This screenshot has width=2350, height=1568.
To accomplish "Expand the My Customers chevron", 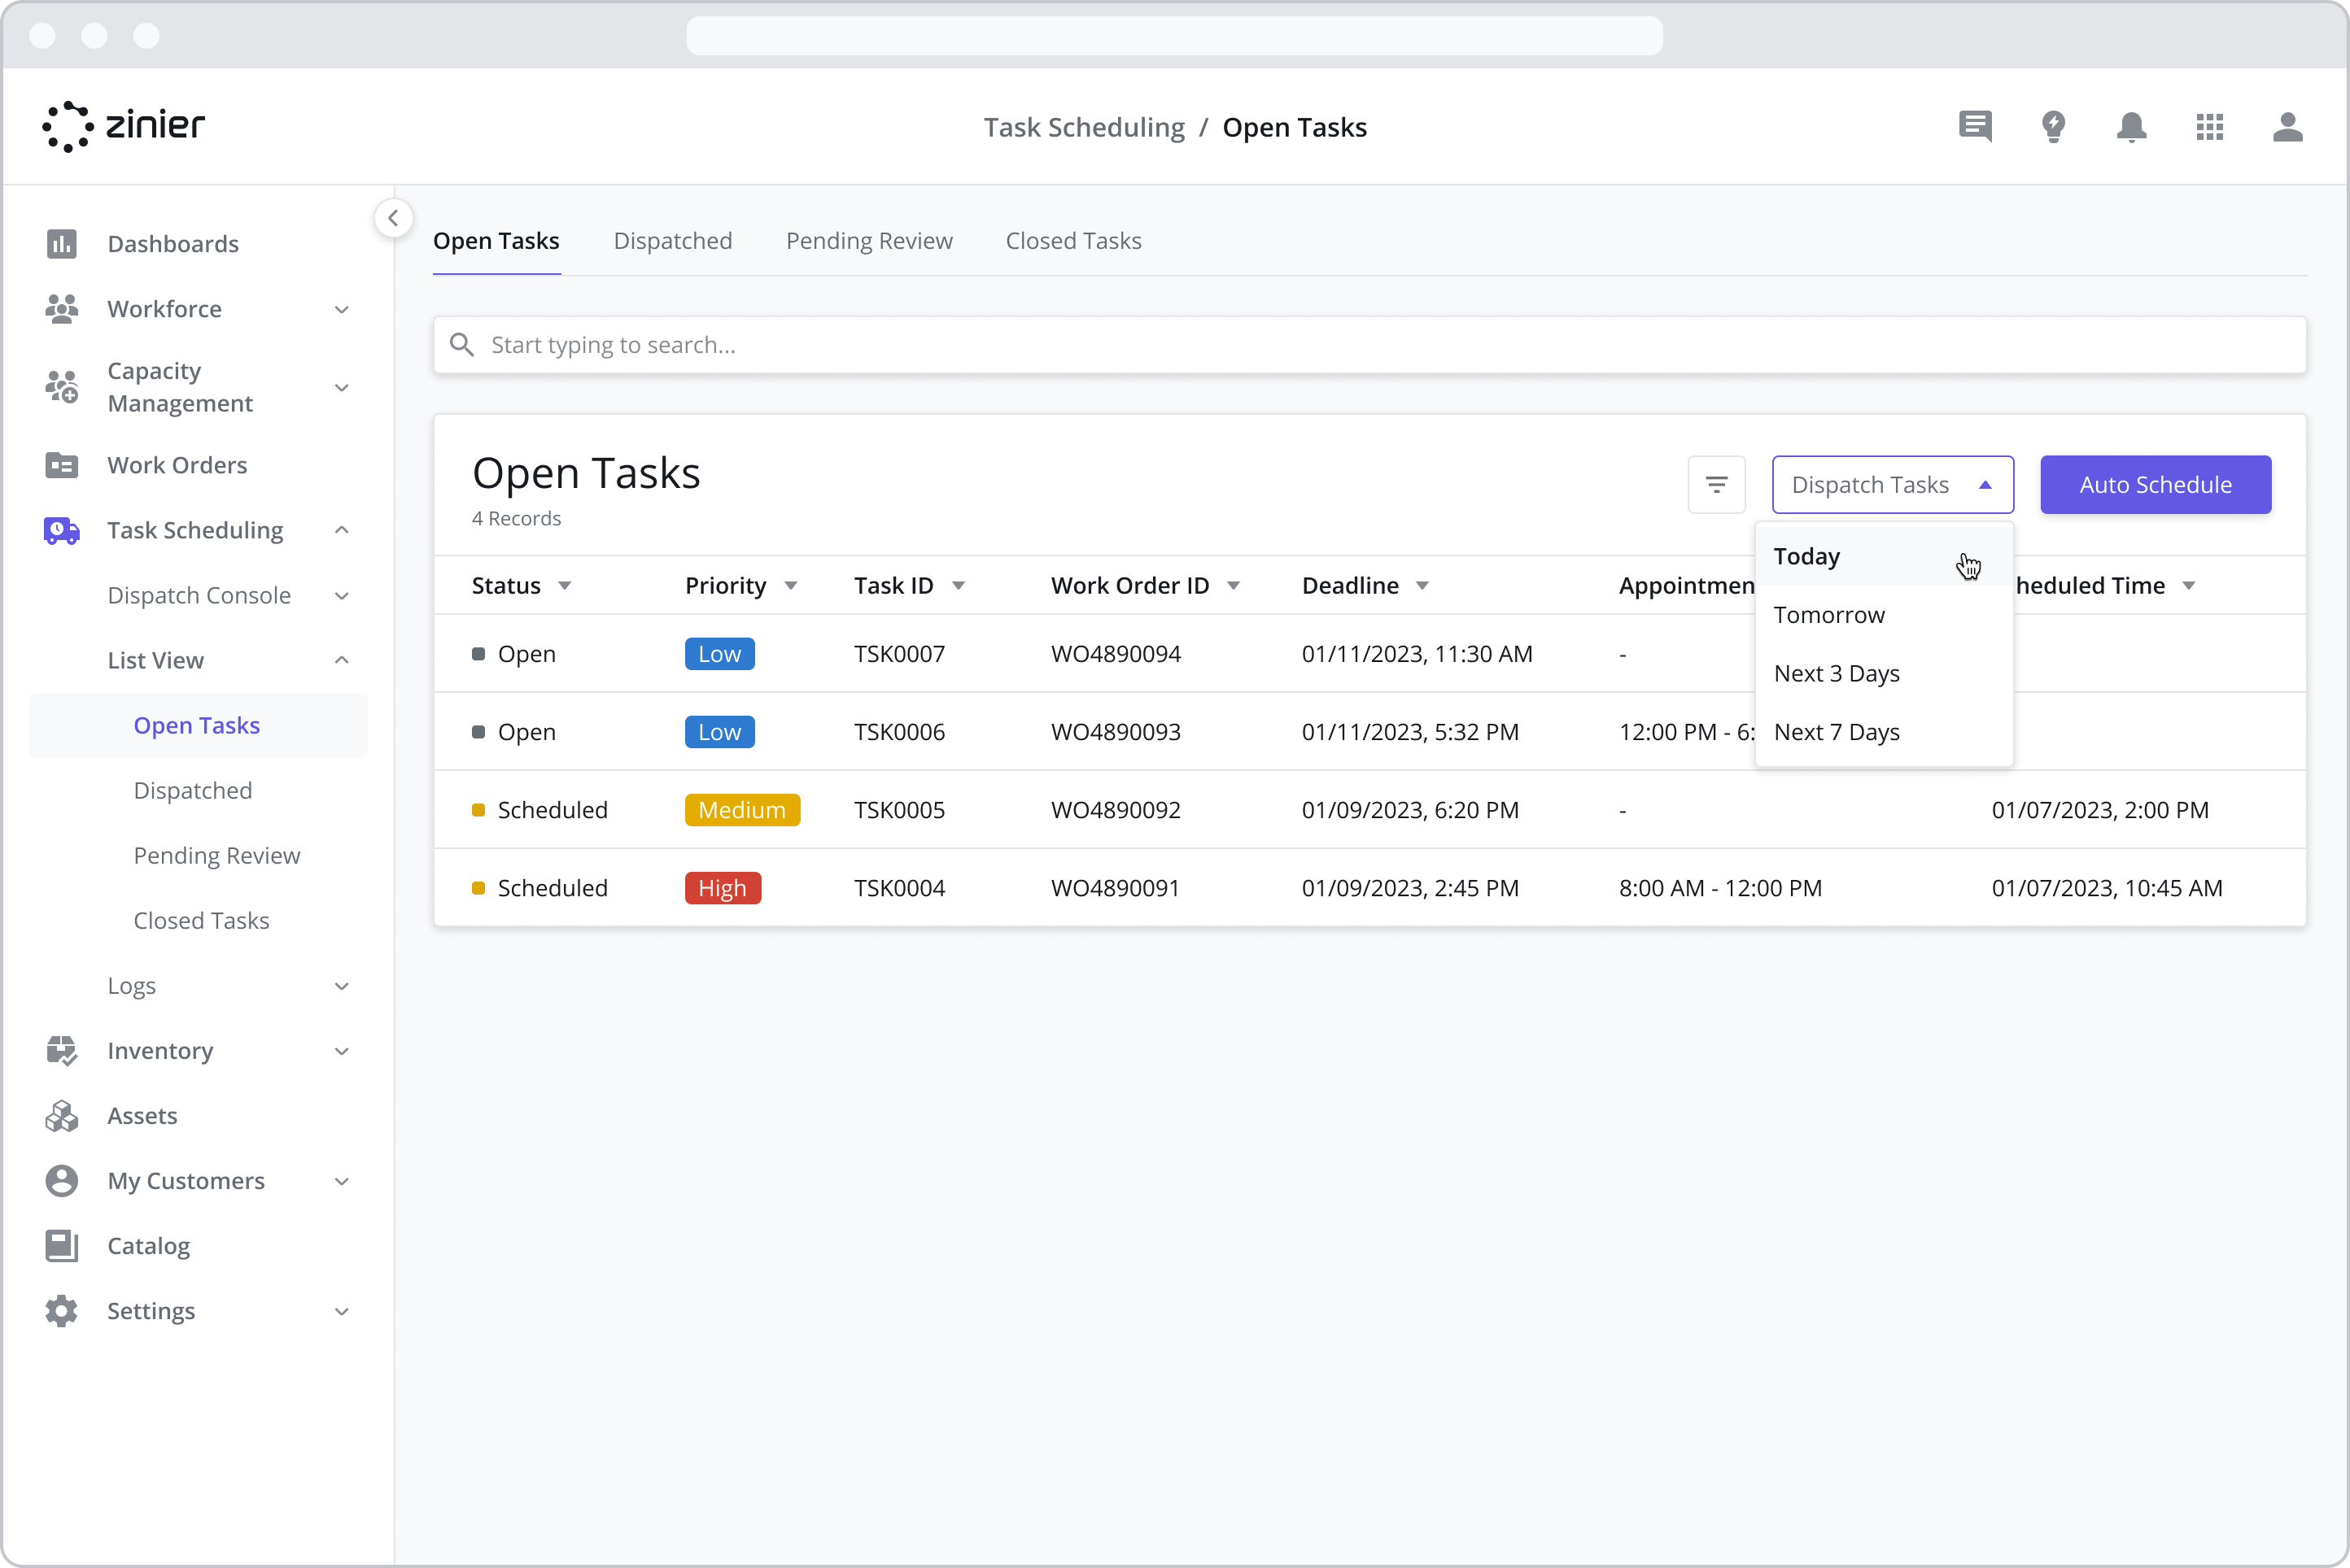I will 342,1181.
